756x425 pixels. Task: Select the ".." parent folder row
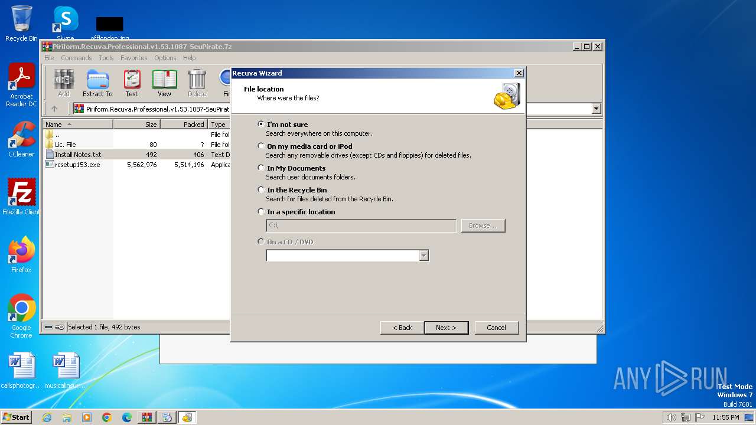pos(137,135)
